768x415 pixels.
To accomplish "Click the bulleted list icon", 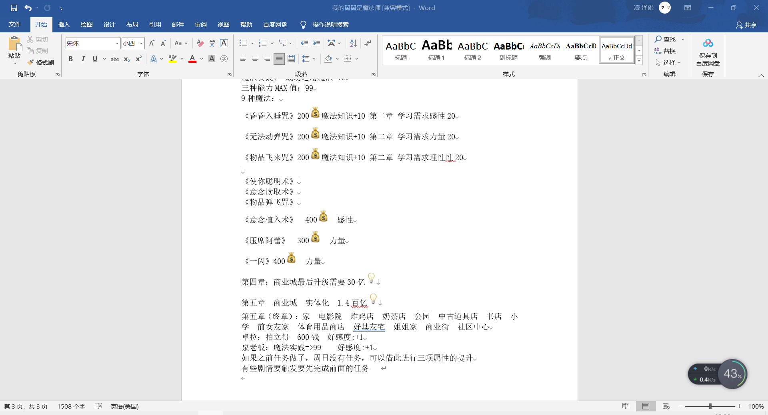I will [x=243, y=43].
